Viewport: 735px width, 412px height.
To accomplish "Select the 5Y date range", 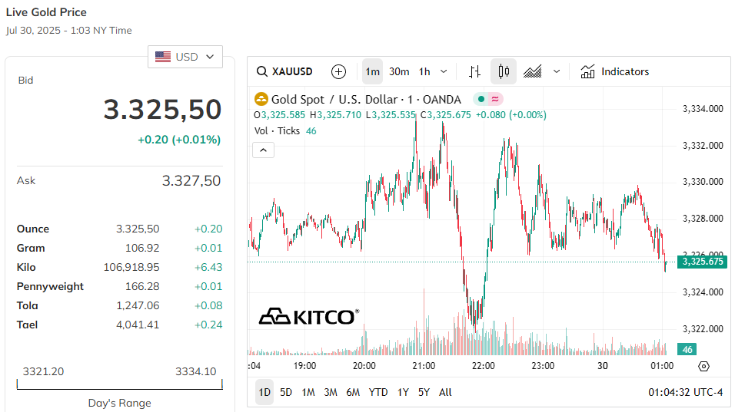I will tap(424, 392).
